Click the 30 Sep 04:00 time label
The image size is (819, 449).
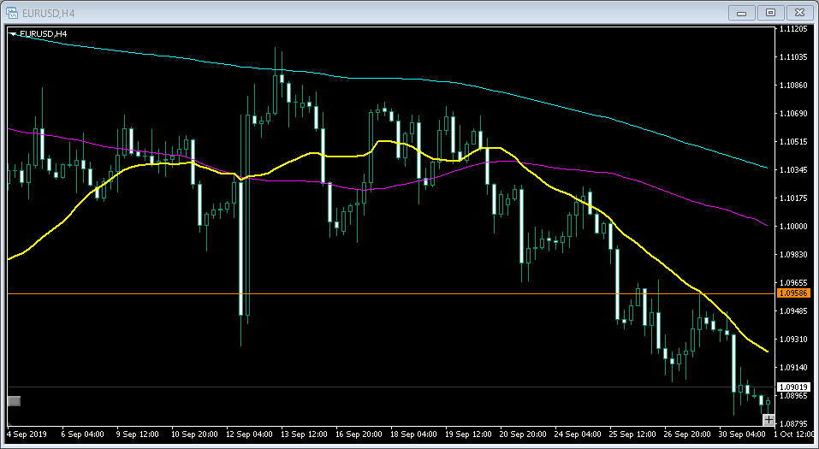(742, 434)
